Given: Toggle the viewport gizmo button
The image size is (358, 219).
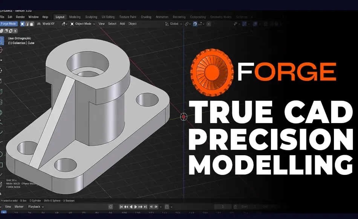Looking at the screenshot, I should click(244, 24).
